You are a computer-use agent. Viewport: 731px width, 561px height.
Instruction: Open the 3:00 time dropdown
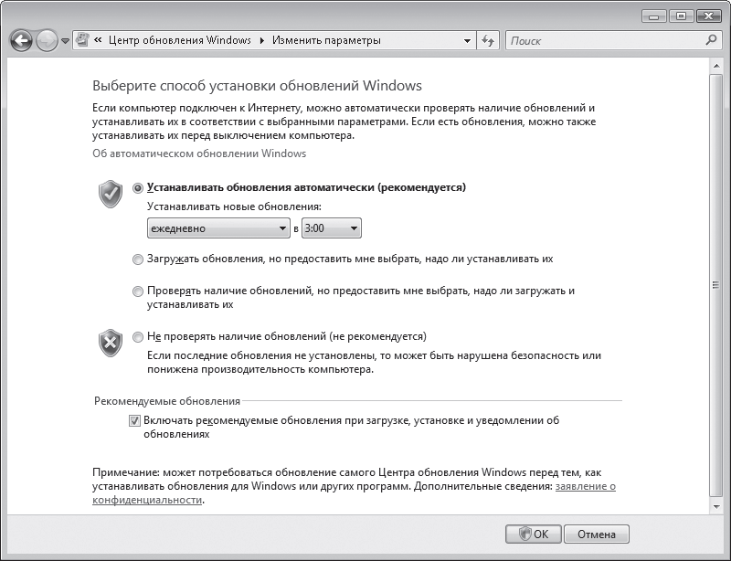332,228
